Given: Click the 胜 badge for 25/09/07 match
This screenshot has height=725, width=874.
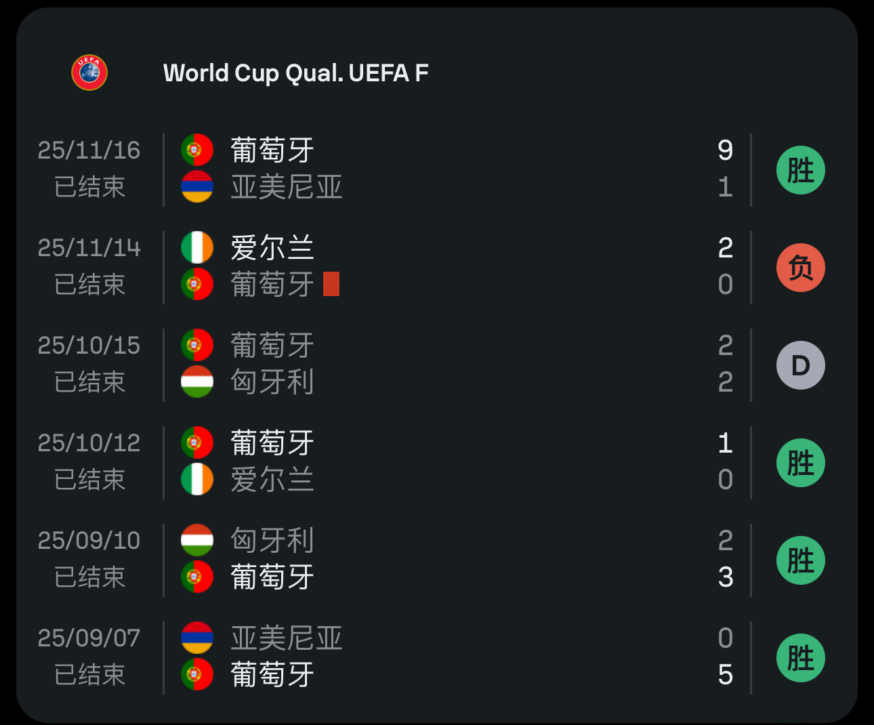Looking at the screenshot, I should coord(800,658).
